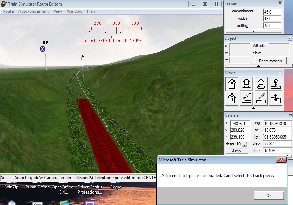Viewport: 293px width, 205px height.
Task: Click the OpenOffice 3.4.1 desktop label
Action: click(64, 189)
